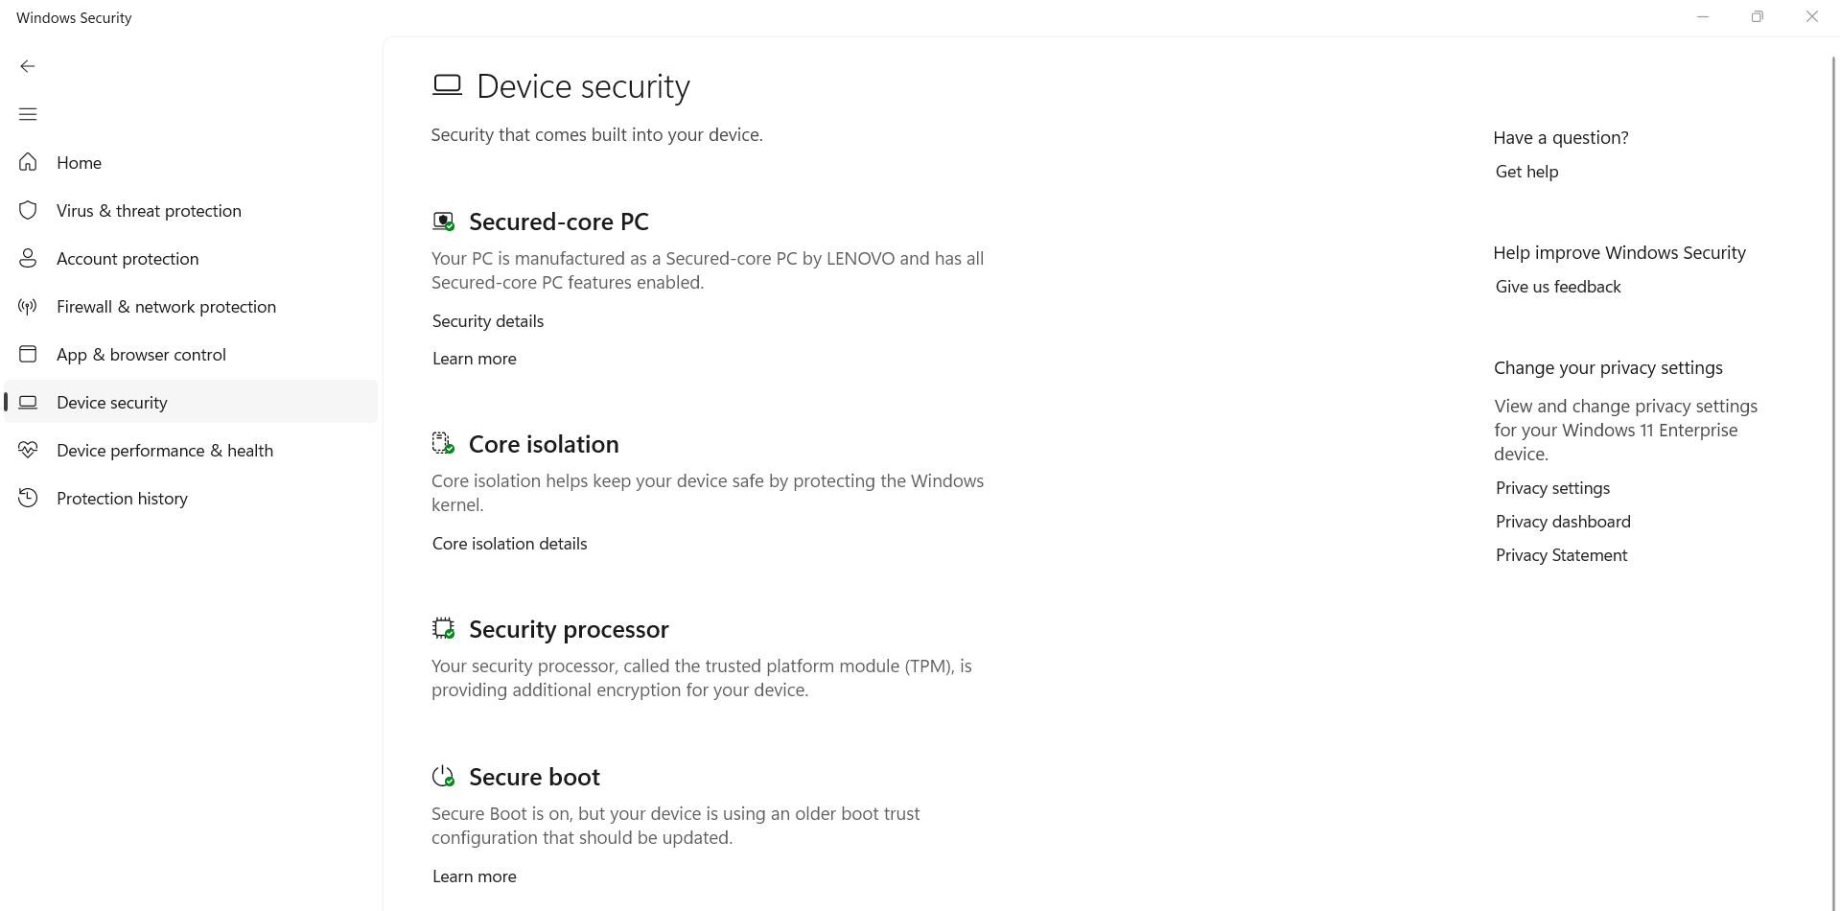Open the Privacy dashboard link
The height and width of the screenshot is (911, 1840).
click(x=1562, y=522)
